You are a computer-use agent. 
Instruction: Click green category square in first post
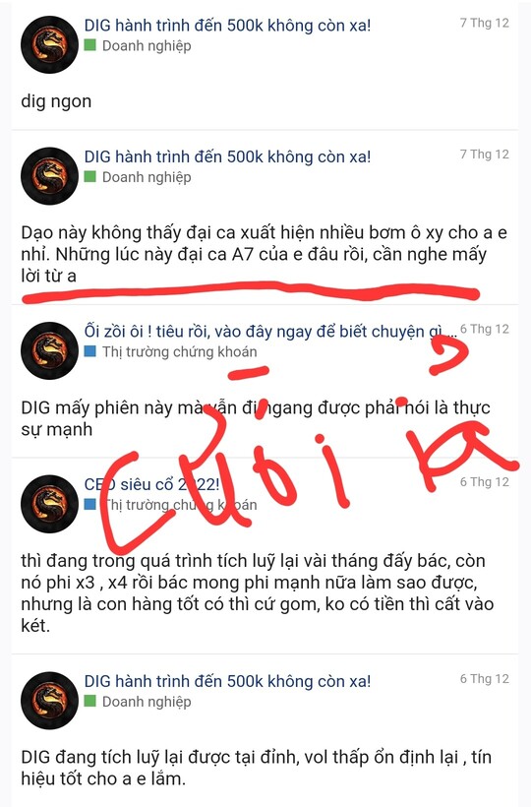click(x=89, y=45)
